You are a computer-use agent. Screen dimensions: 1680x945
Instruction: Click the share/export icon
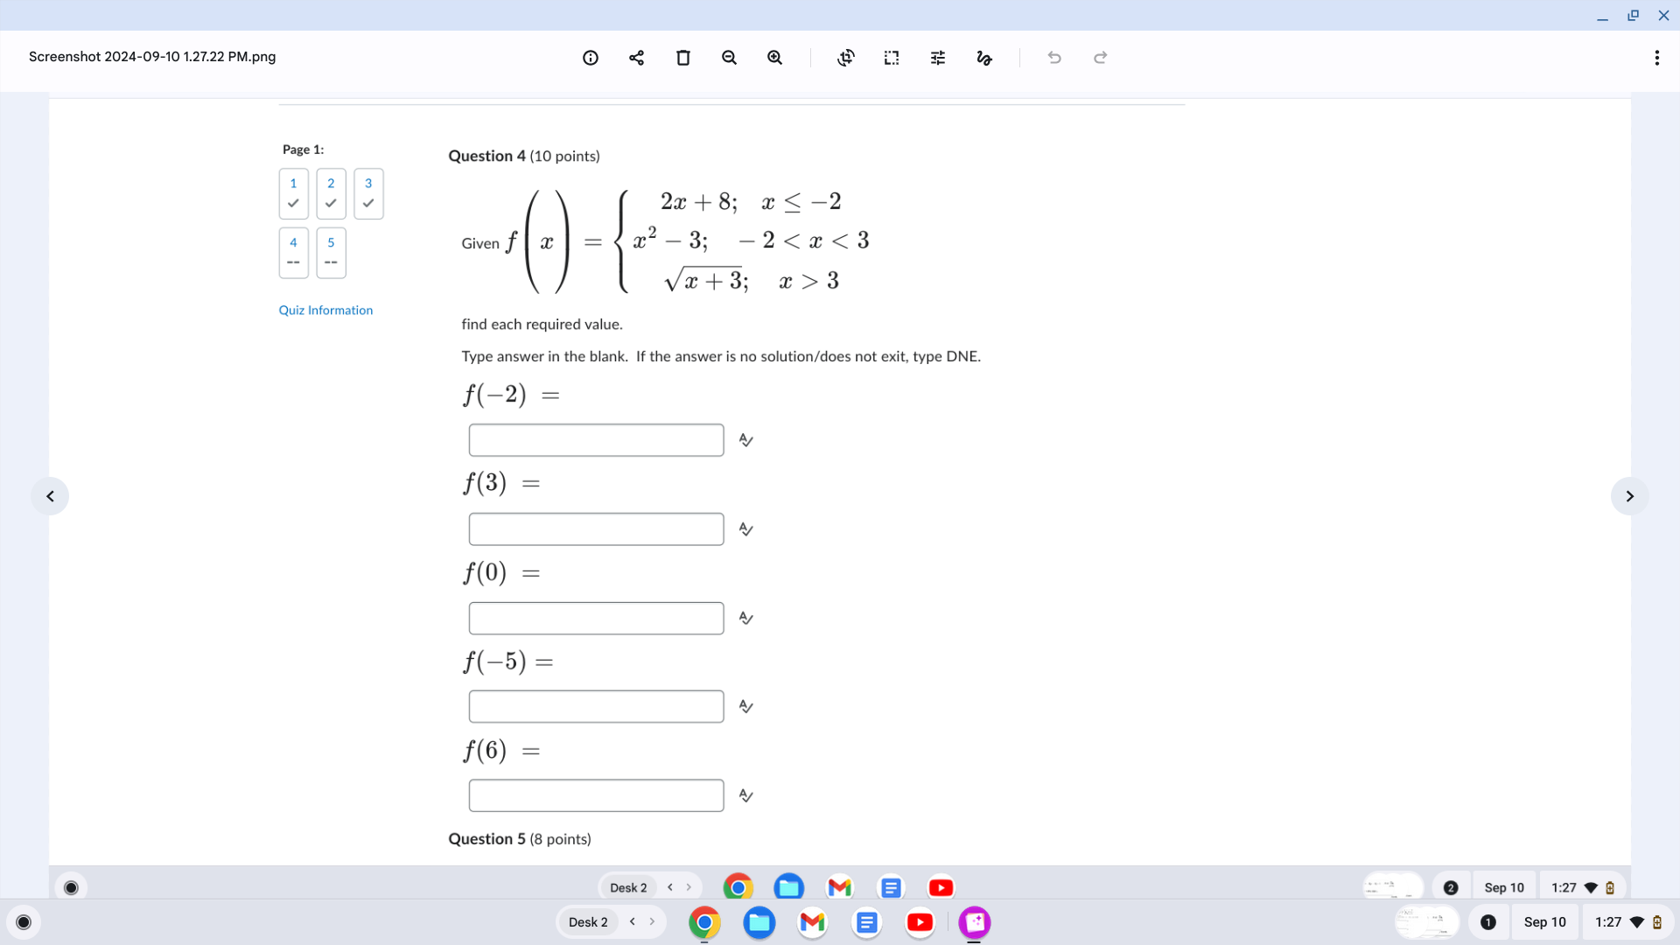tap(636, 57)
